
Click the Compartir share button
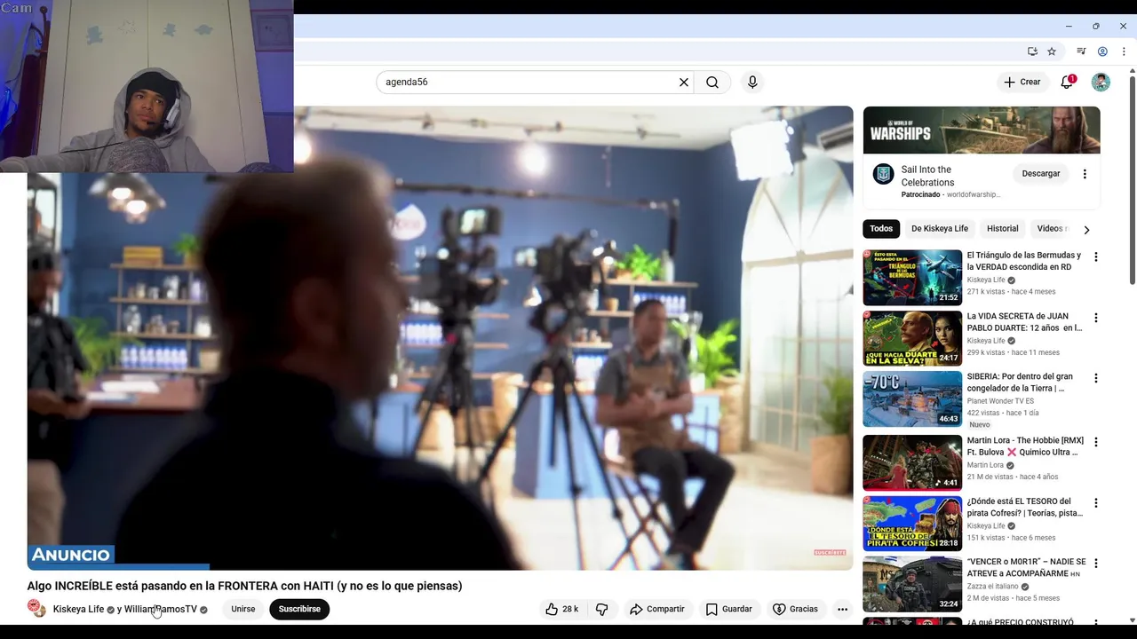pos(656,609)
